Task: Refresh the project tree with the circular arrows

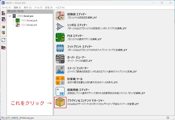Action: 3,40
